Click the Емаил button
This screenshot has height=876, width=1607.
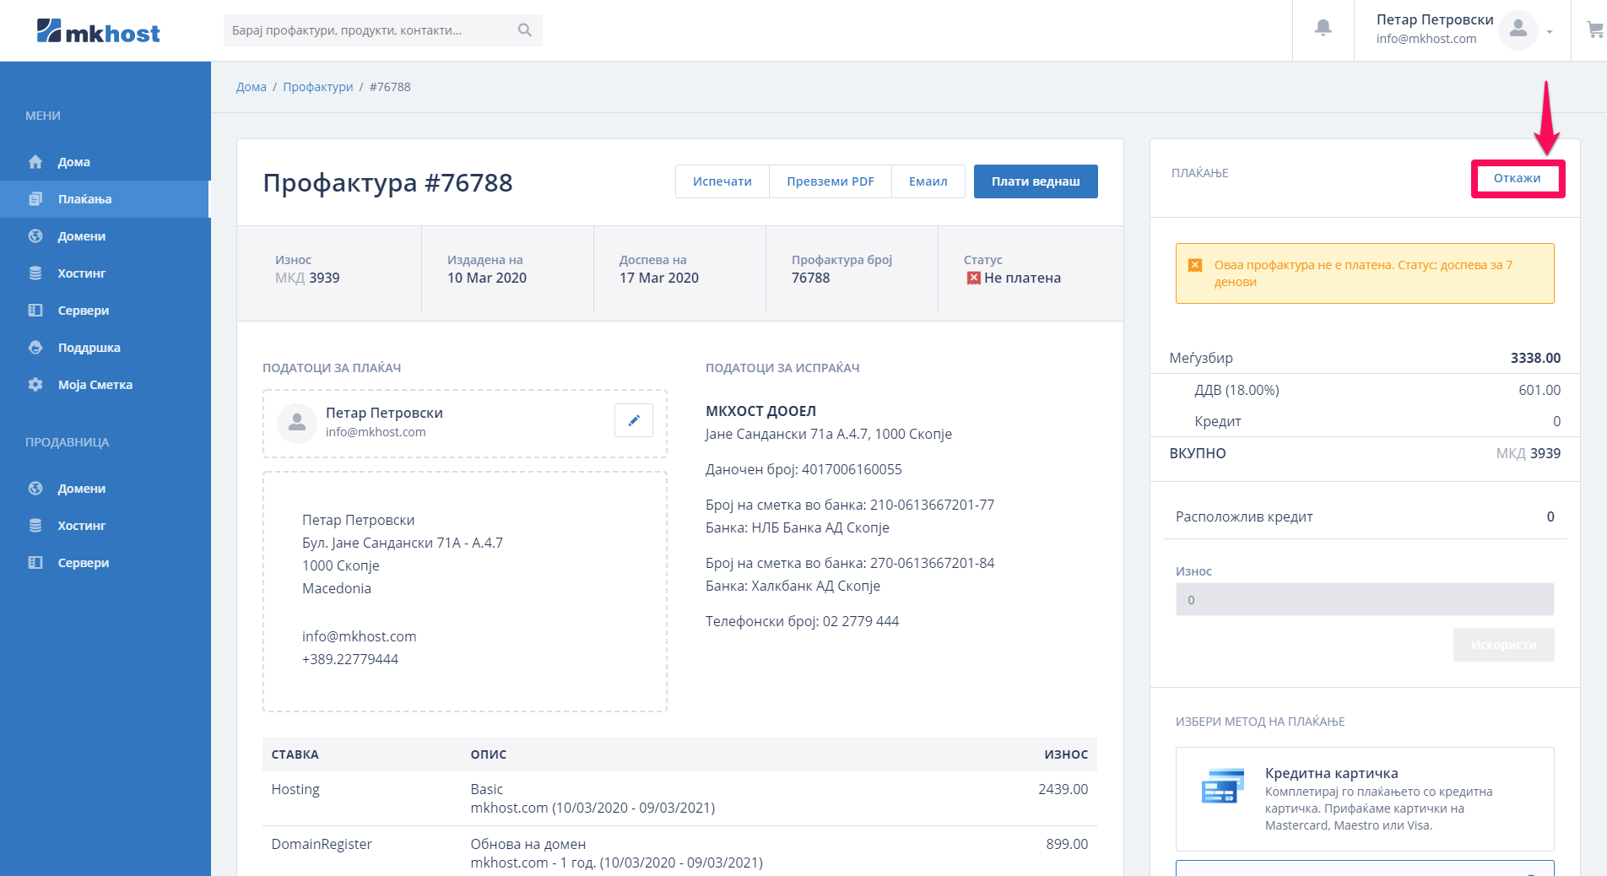[928, 181]
